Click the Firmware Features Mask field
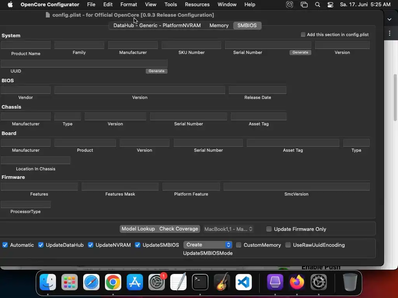Viewport: 398px width, 298px height. (x=120, y=187)
